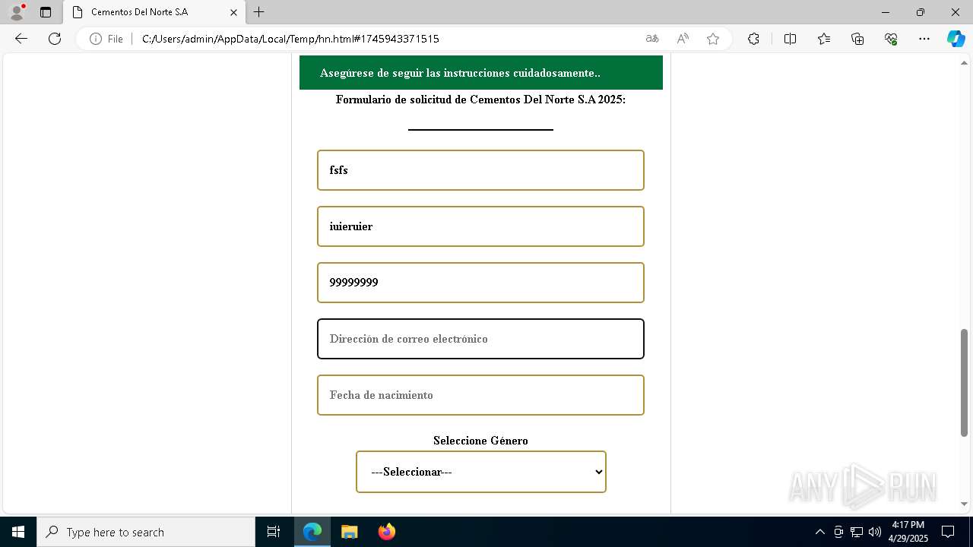Image resolution: width=973 pixels, height=547 pixels.
Task: Open the Collections icon
Action: pyautogui.click(x=857, y=39)
